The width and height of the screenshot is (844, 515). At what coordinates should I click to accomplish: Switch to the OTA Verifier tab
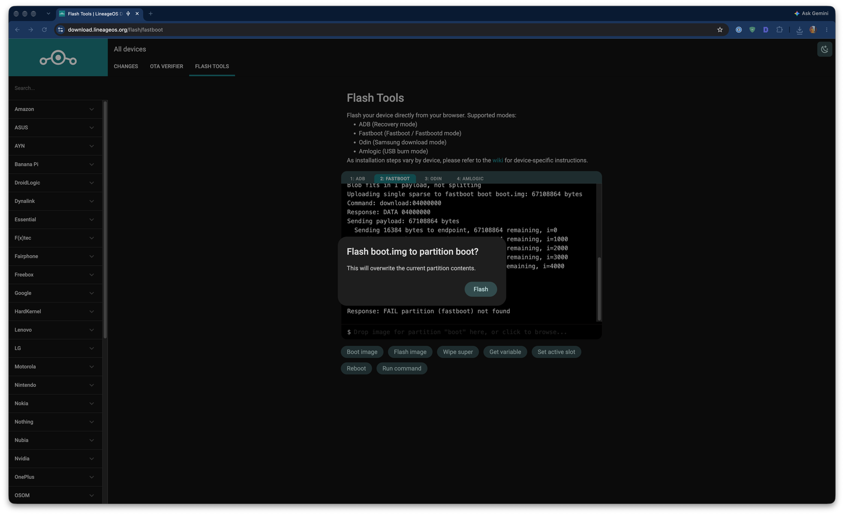[166, 66]
